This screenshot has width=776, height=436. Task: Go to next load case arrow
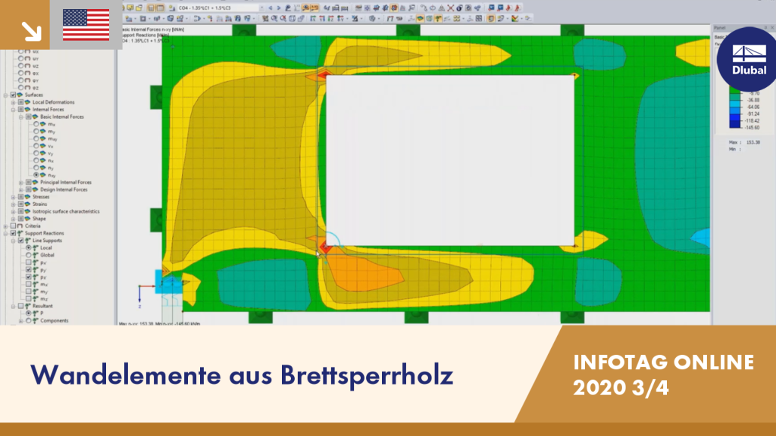tap(279, 8)
